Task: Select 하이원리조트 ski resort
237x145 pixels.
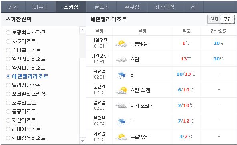Action: click(8, 129)
